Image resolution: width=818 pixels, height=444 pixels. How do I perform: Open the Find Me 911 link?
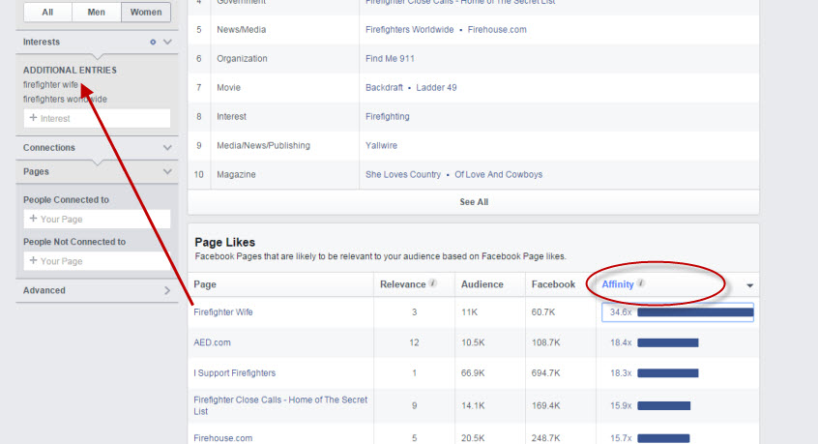[x=390, y=58]
